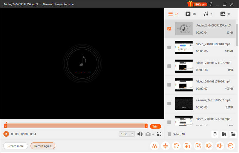Click the Record more button
The height and width of the screenshot is (153, 239).
click(x=16, y=146)
